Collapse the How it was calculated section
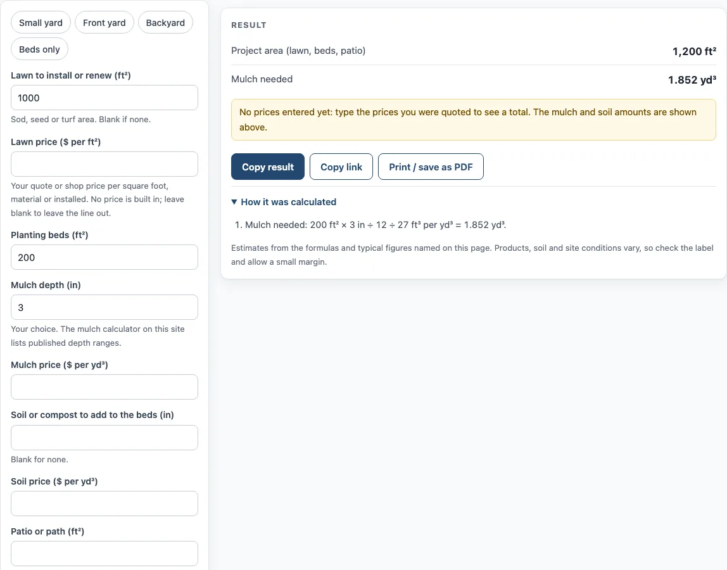The height and width of the screenshot is (570, 727). (x=288, y=202)
